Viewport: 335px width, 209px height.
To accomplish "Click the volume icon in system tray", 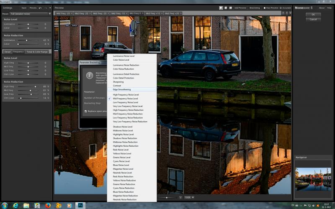I will [x=314, y=206].
